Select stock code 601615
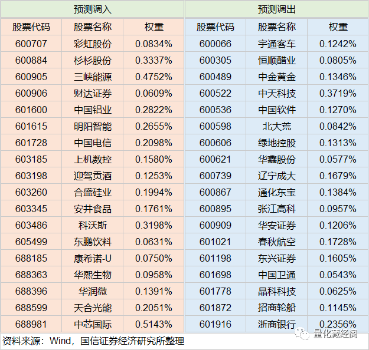This screenshot has height=350, width=369. [x=31, y=126]
